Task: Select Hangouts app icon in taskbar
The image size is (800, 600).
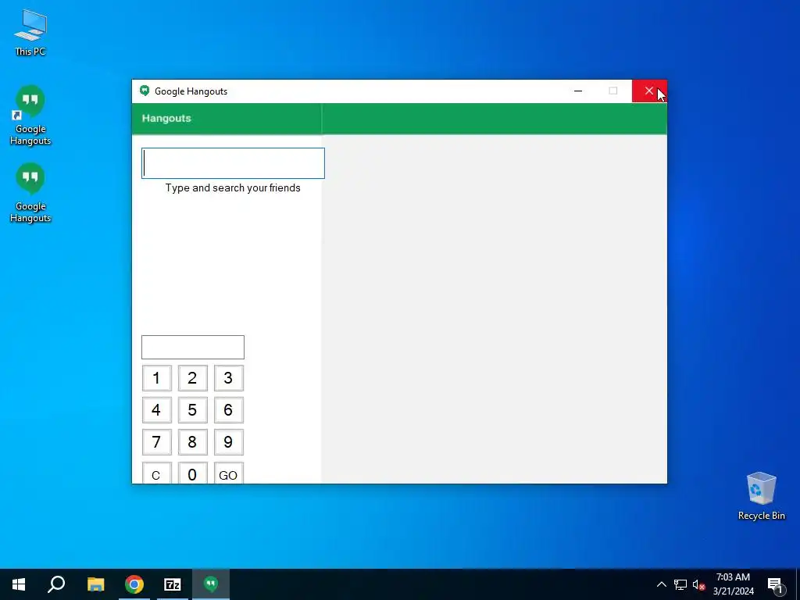Action: [x=211, y=584]
